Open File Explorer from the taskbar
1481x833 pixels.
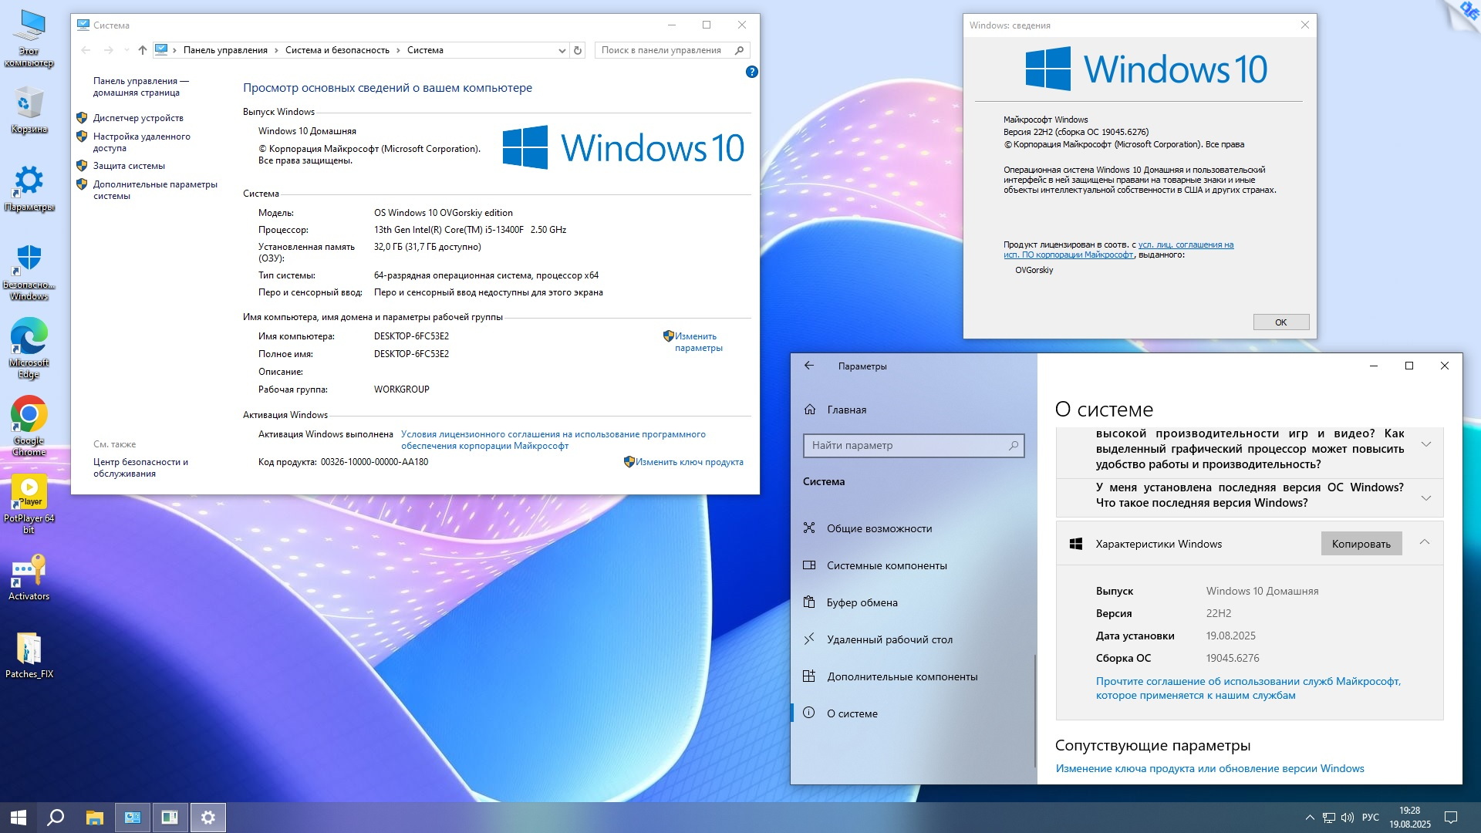pyautogui.click(x=94, y=818)
